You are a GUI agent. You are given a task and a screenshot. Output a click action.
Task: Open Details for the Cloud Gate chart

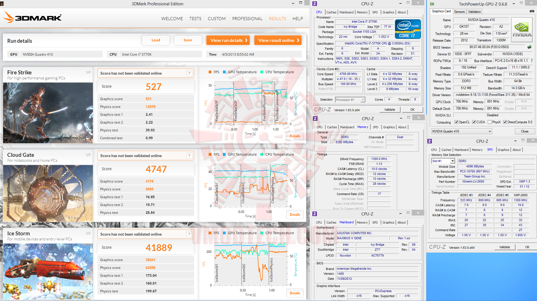[x=295, y=215]
